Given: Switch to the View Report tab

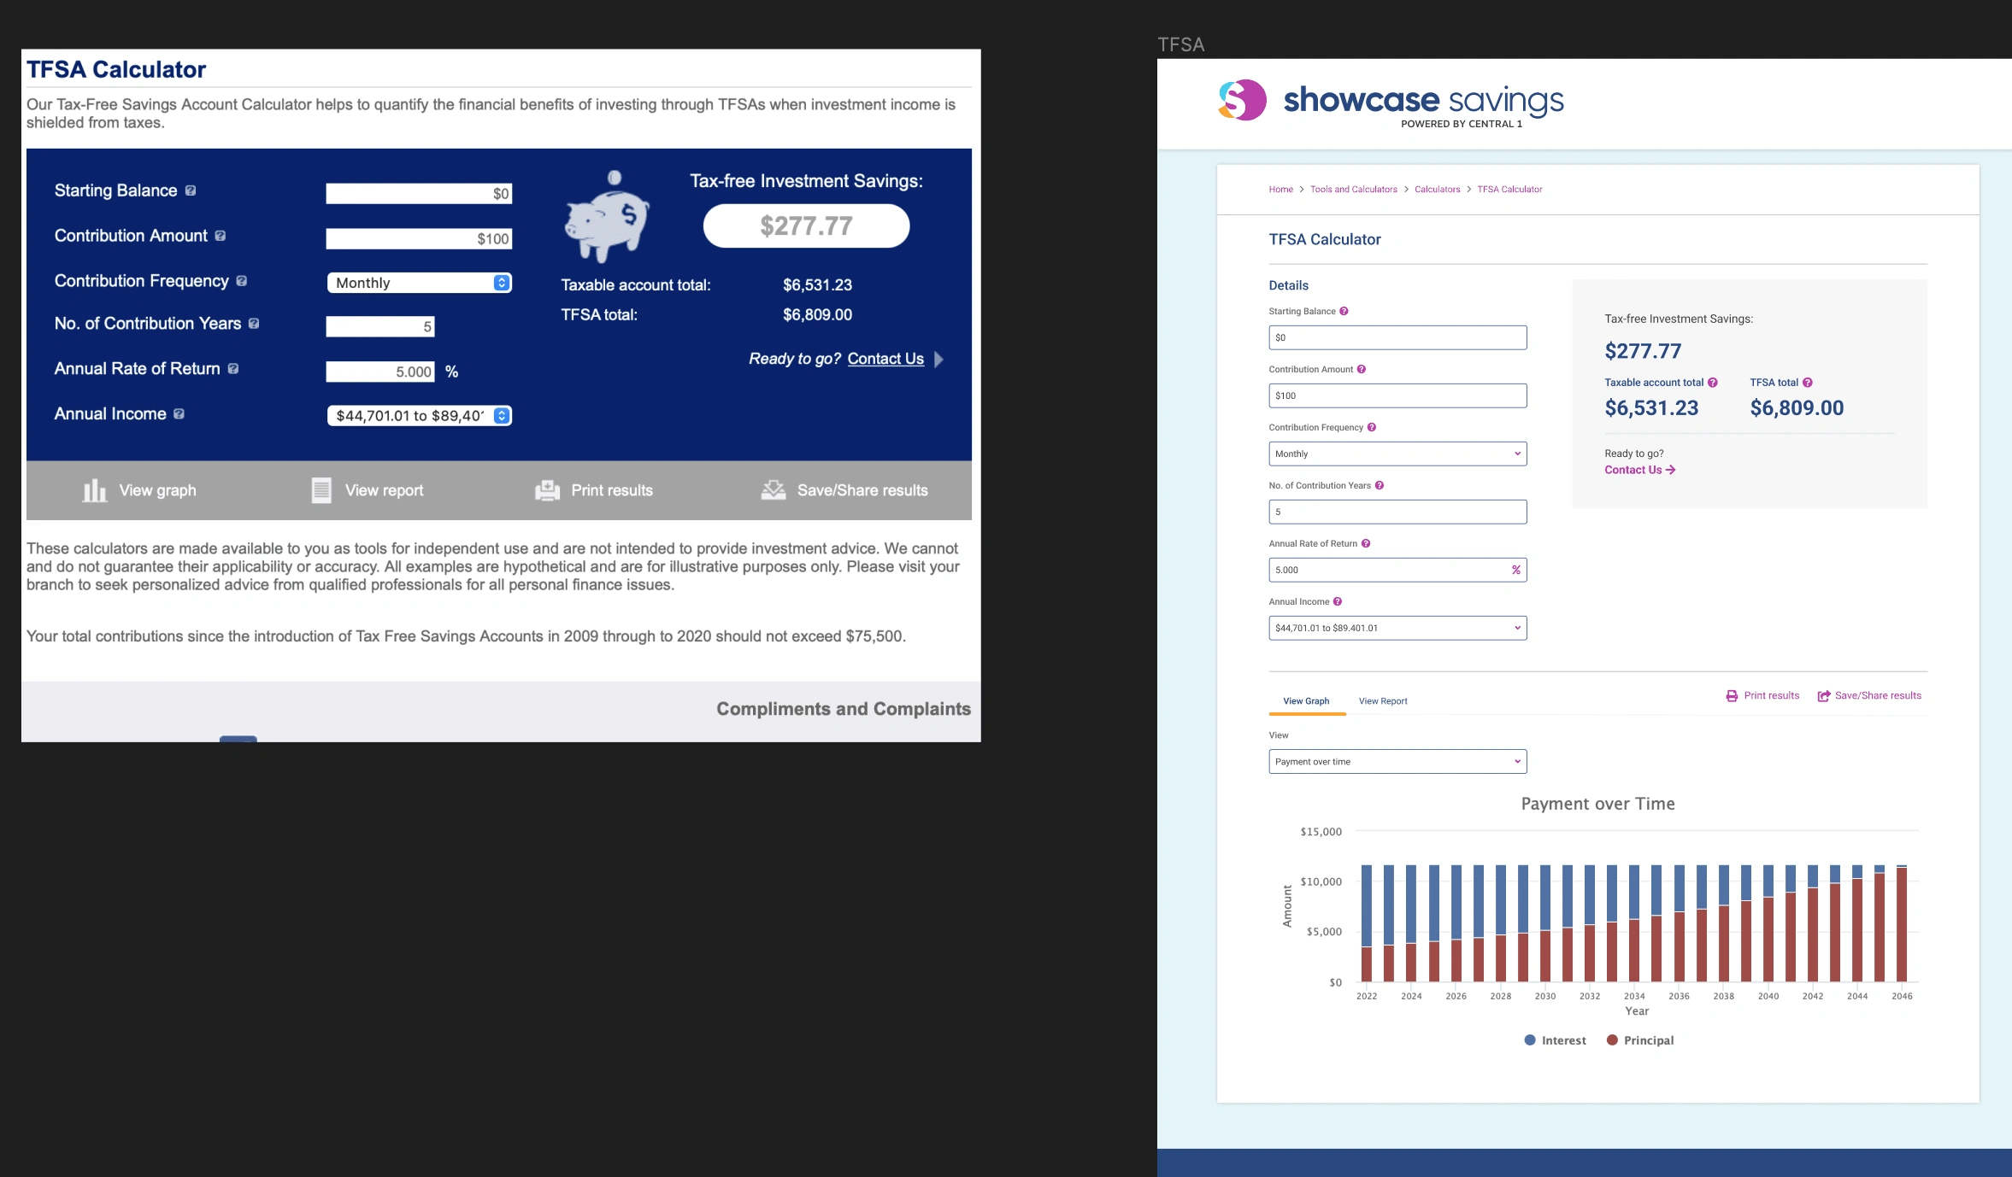Looking at the screenshot, I should point(1383,701).
